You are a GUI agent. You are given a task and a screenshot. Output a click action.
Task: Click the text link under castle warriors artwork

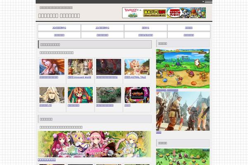click(159, 132)
